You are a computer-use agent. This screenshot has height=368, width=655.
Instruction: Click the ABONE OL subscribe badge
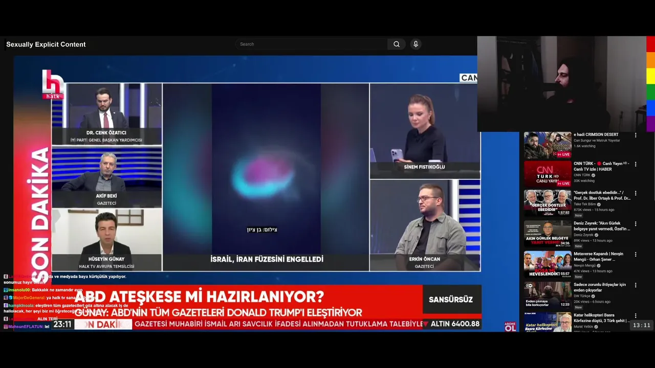[x=510, y=327]
